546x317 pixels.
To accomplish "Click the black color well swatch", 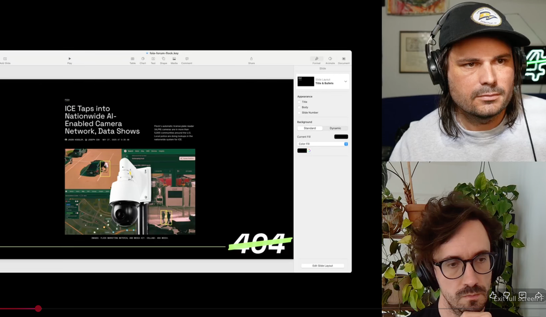I will [302, 151].
